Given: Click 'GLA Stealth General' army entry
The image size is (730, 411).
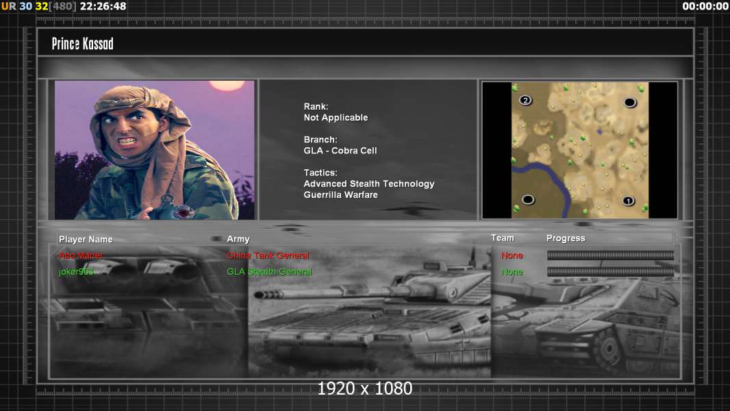Looking at the screenshot, I should [270, 272].
